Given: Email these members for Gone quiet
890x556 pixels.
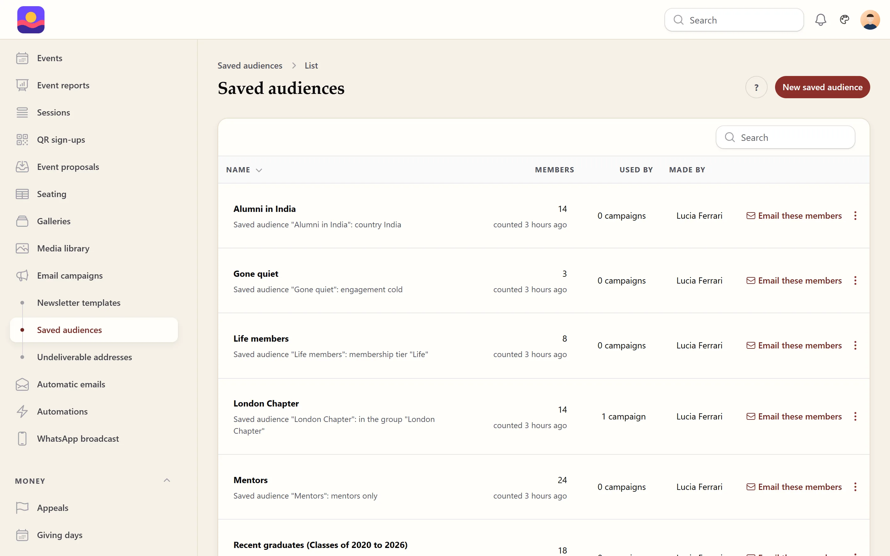Looking at the screenshot, I should [794, 280].
